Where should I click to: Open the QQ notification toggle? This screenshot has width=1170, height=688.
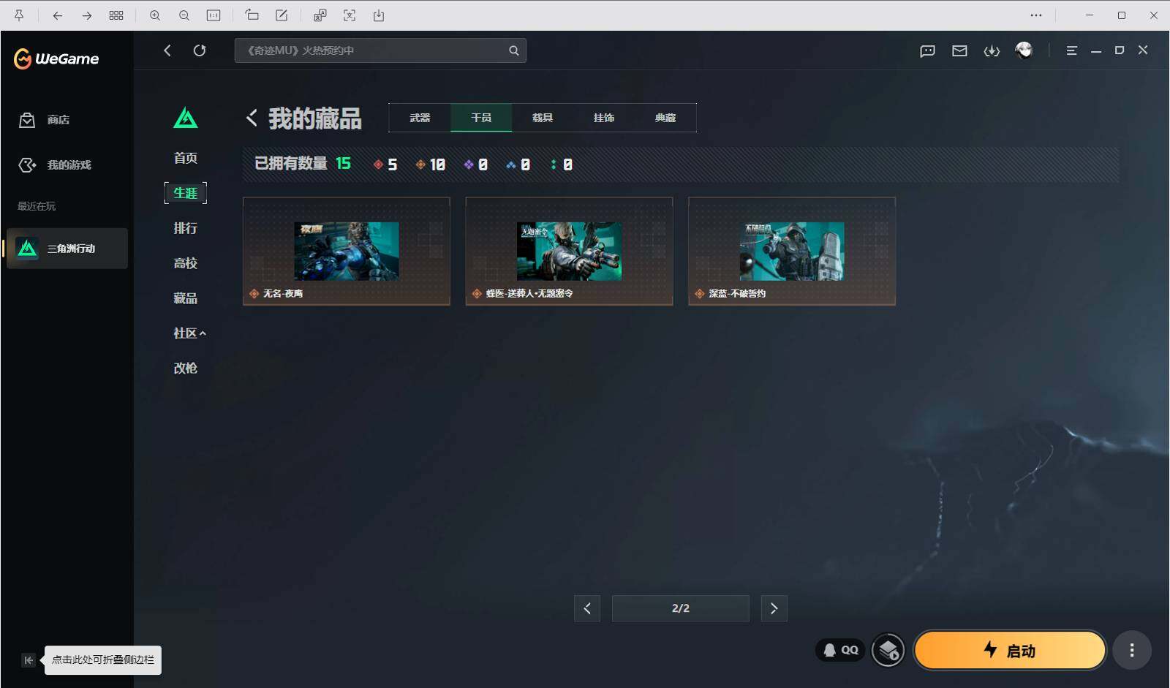pyautogui.click(x=839, y=649)
